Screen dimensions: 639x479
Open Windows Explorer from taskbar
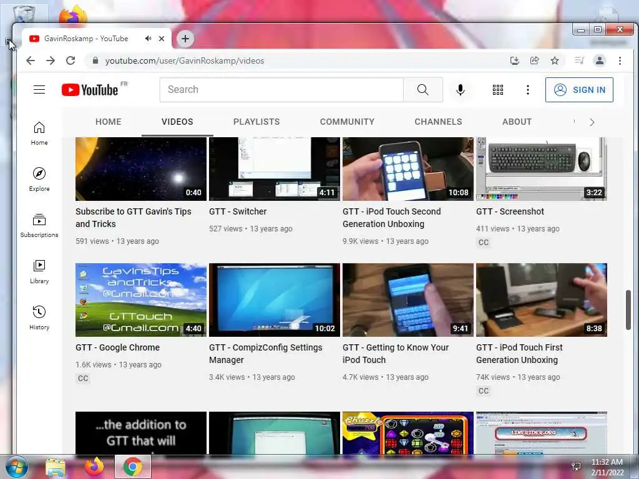[56, 467]
